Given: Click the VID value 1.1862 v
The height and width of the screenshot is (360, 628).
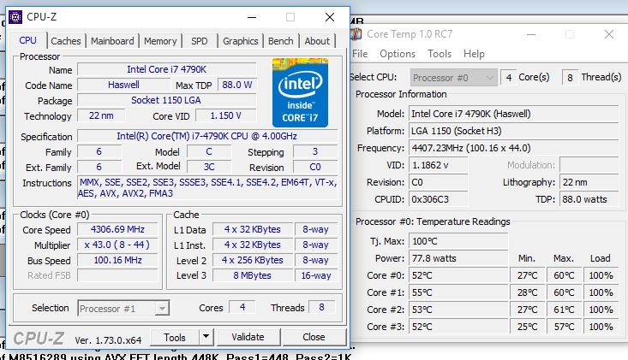Looking at the screenshot, I should 438,165.
